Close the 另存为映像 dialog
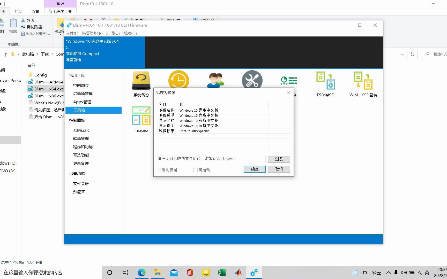The height and width of the screenshot is (279, 447). pyautogui.click(x=288, y=92)
